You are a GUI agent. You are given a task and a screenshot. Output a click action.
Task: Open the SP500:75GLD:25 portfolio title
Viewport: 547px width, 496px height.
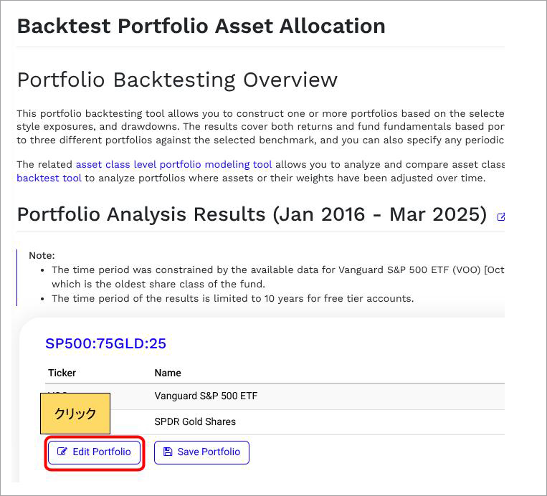click(x=105, y=343)
